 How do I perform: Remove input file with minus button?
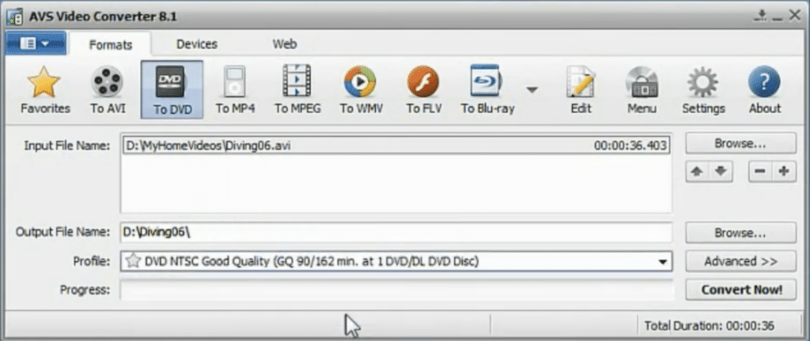pyautogui.click(x=760, y=172)
